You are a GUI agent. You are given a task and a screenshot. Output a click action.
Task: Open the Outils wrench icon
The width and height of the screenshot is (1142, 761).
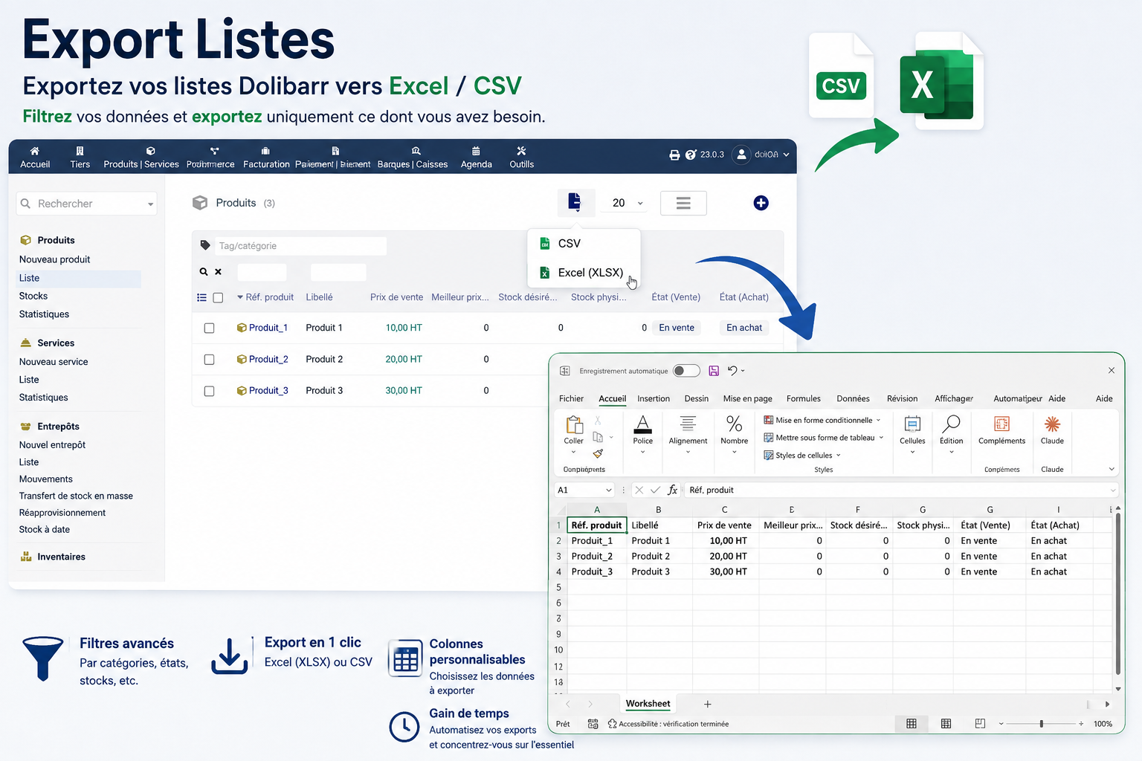521,151
